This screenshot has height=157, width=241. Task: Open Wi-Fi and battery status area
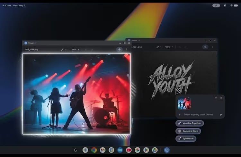pyautogui.click(x=234, y=5)
